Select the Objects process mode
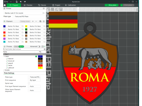 (x=21, y=47)
